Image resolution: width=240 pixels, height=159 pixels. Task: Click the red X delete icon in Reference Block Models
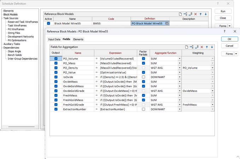point(195,14)
